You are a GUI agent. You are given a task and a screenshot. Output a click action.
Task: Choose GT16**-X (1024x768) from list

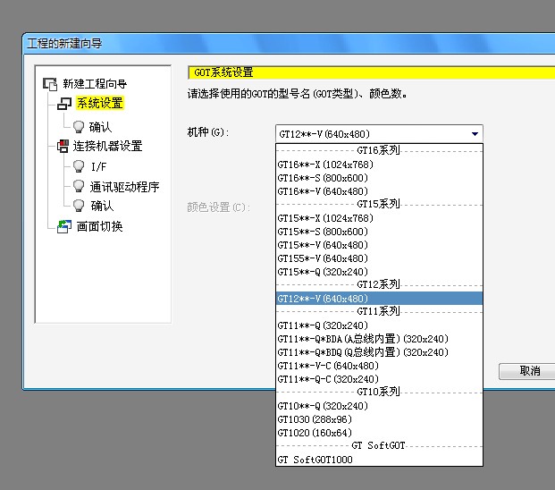325,165
